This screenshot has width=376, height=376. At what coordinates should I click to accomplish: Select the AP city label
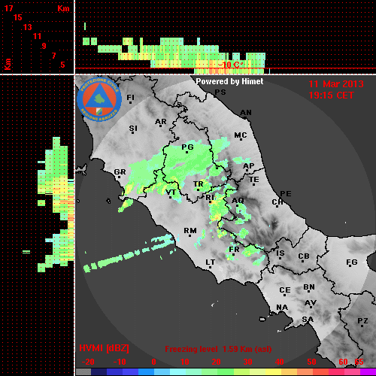pyautogui.click(x=249, y=166)
